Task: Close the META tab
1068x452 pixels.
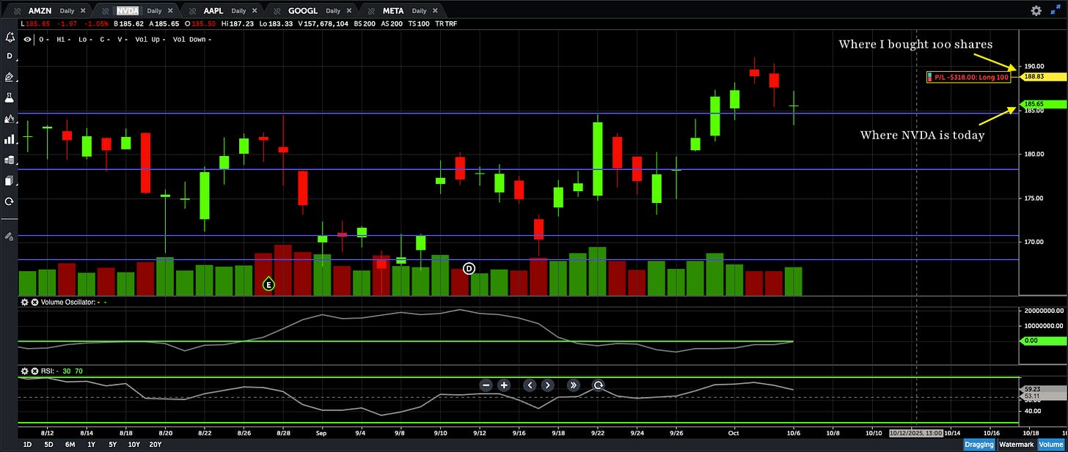Action: (435, 11)
